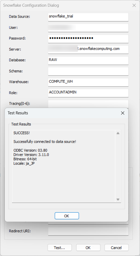Focus the User input field
The image size is (140, 256).
coord(88,28)
